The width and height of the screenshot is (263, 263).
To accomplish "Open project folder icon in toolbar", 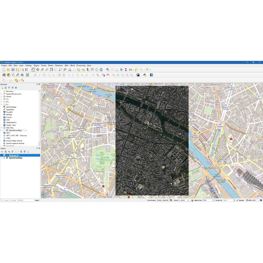I will pos(8,70).
